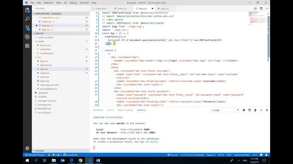293x164 pixels.
Task: Click the git branch indicator in status bar
Action: 35,155
